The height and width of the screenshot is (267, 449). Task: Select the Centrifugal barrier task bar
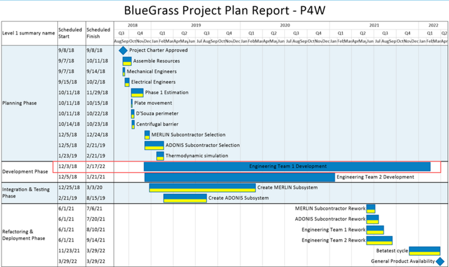pyautogui.click(x=133, y=124)
